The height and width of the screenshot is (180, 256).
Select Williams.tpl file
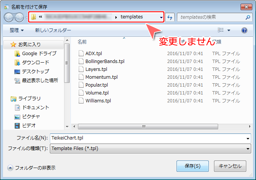pos(98,101)
